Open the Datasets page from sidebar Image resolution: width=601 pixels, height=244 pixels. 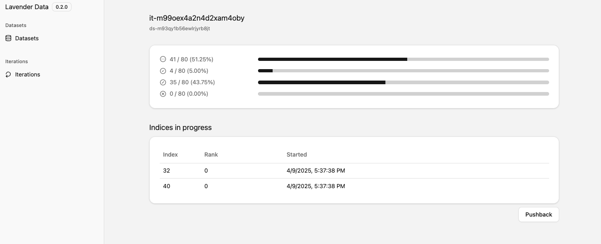coord(27,38)
